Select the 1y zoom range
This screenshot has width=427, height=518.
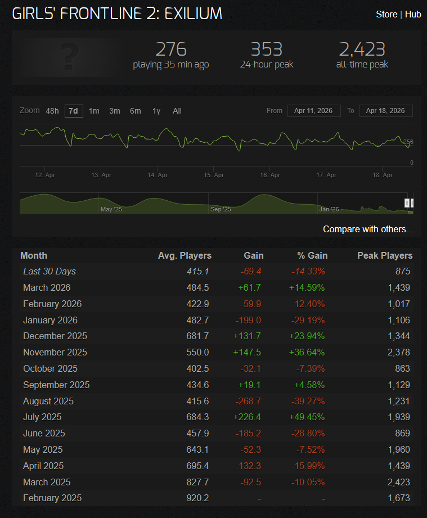(156, 111)
